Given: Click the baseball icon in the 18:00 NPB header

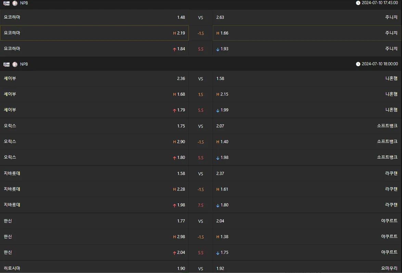Looking at the screenshot, I should 15,64.
